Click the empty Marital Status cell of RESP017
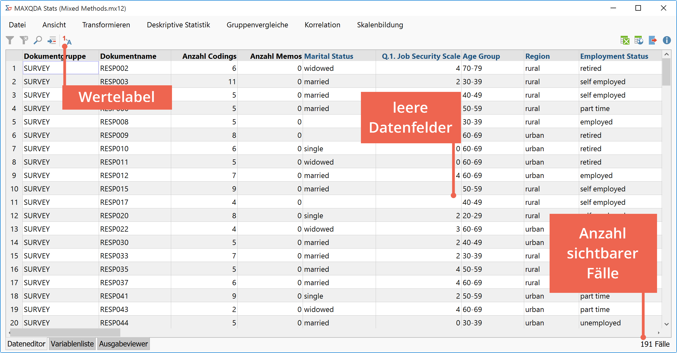Image resolution: width=677 pixels, height=353 pixels. (339, 202)
